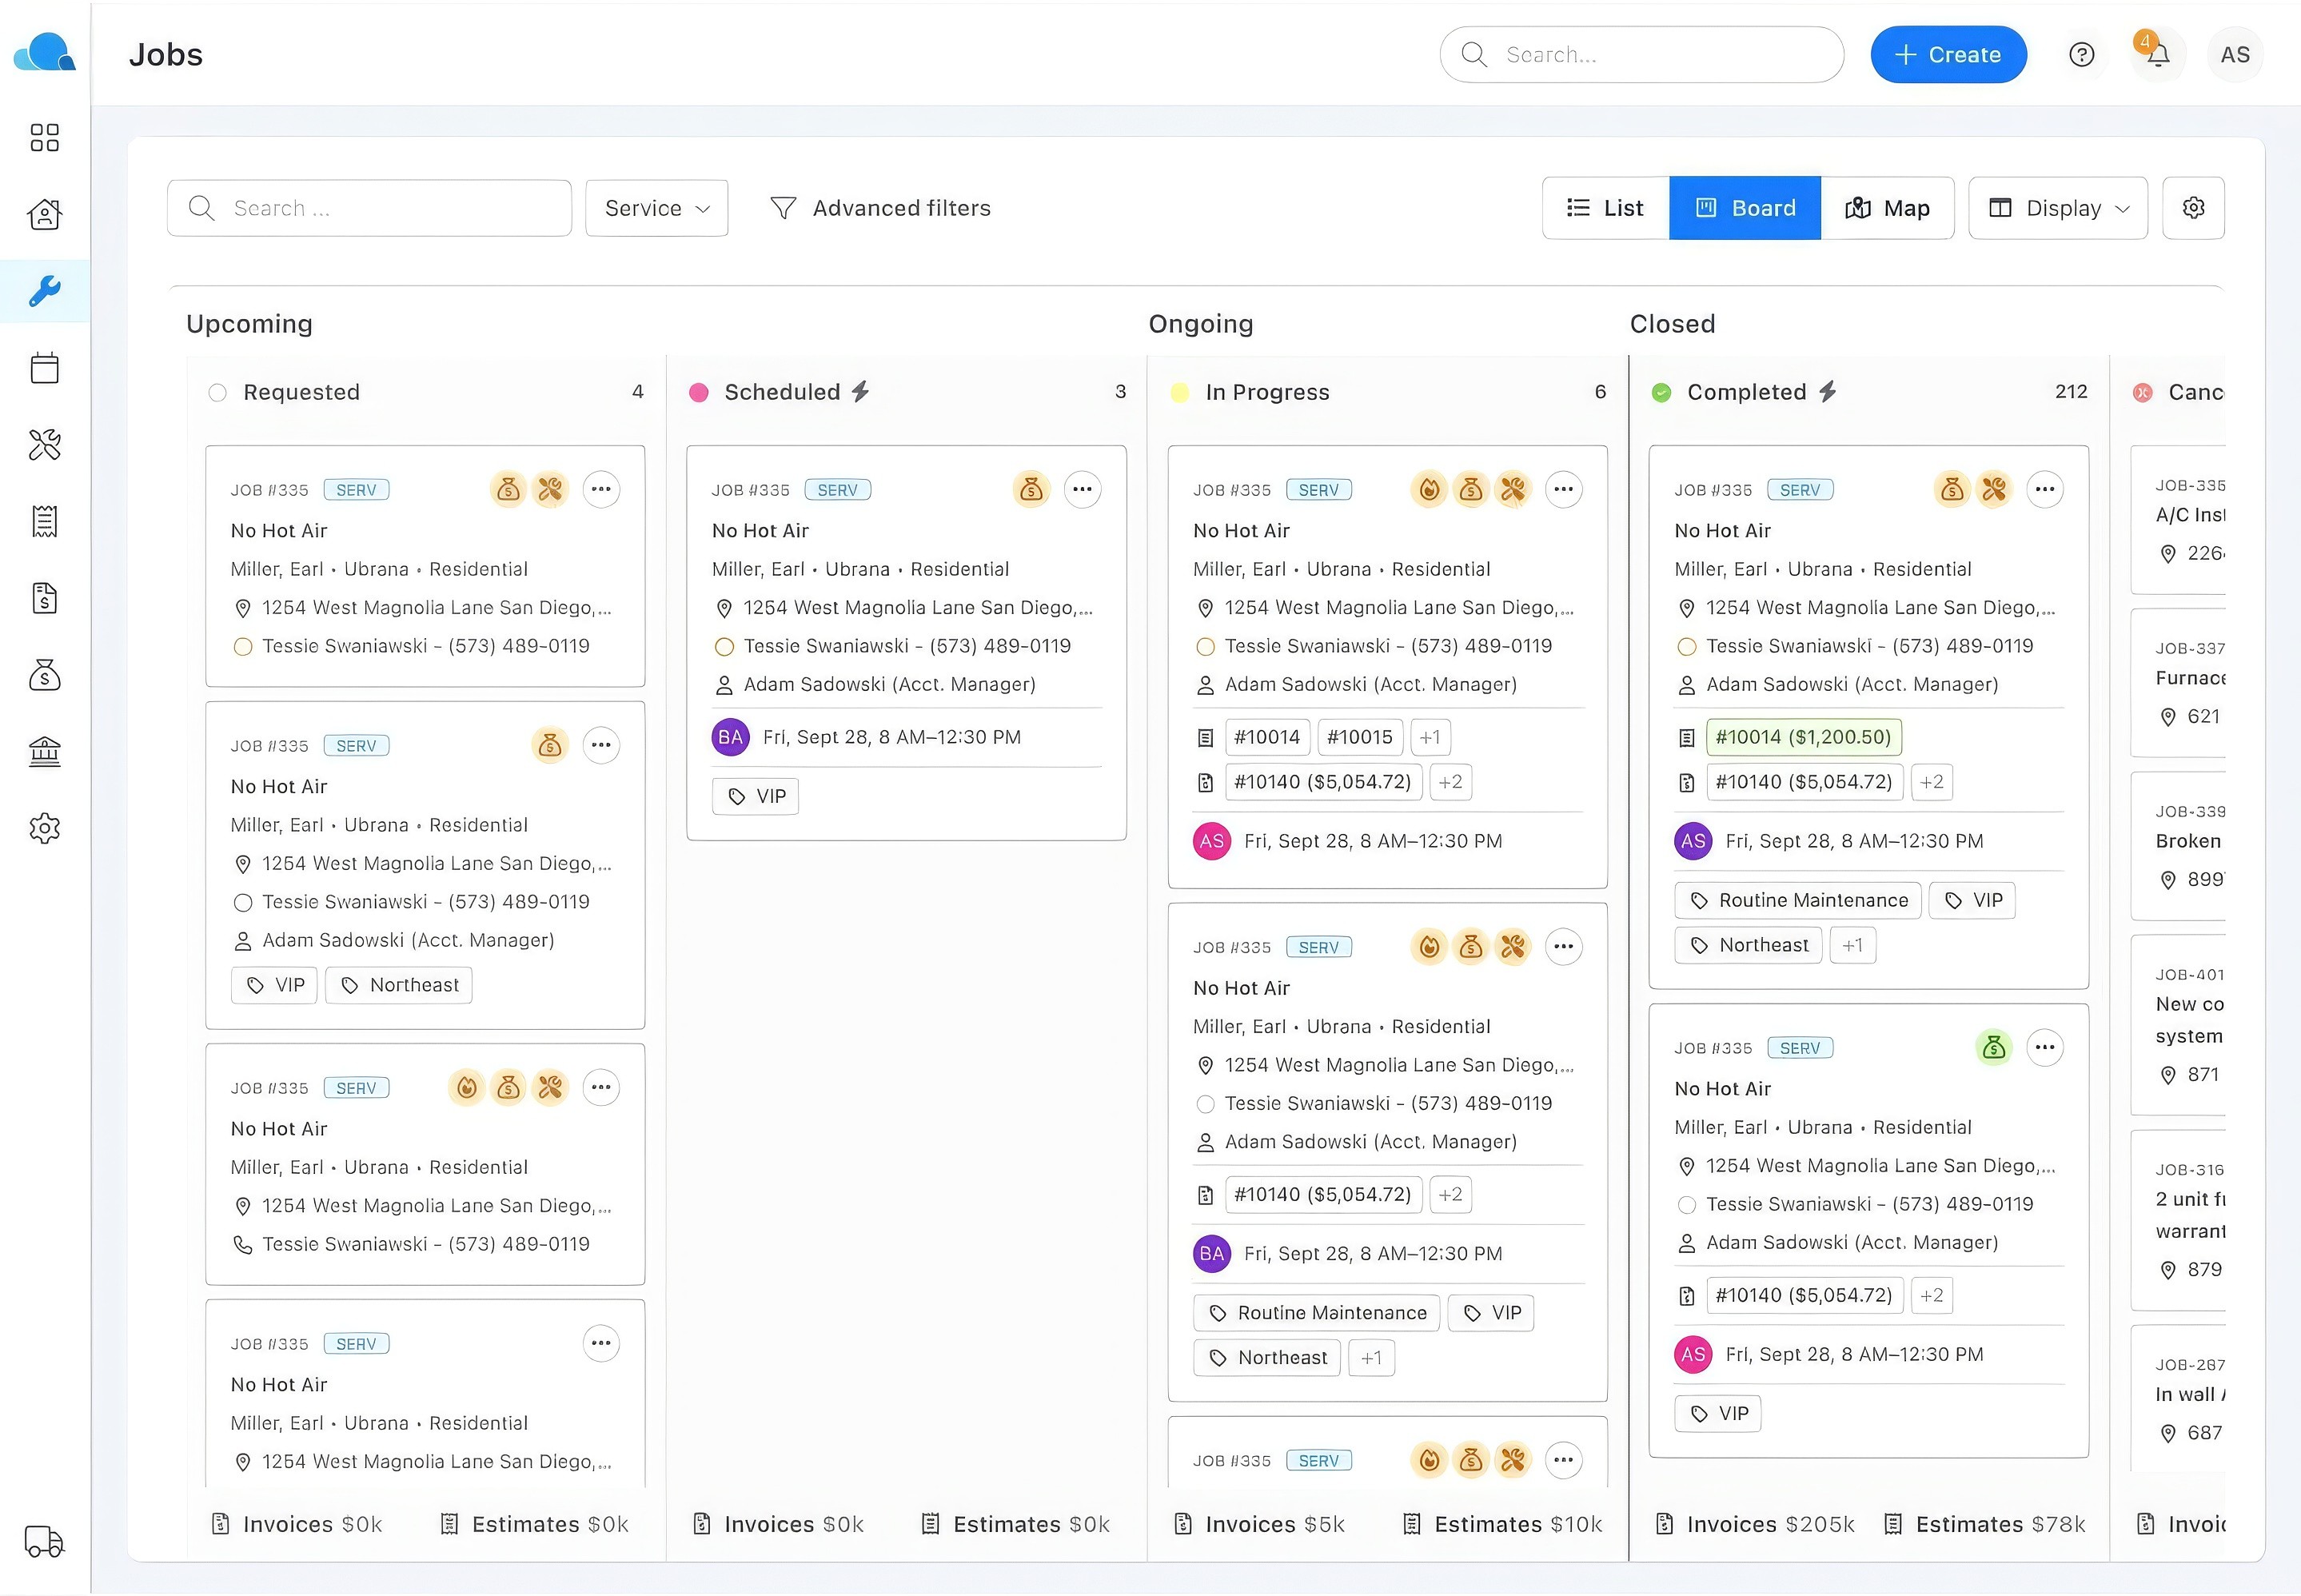Switch to the List view tab
This screenshot has height=1596, width=2301.
click(1605, 208)
